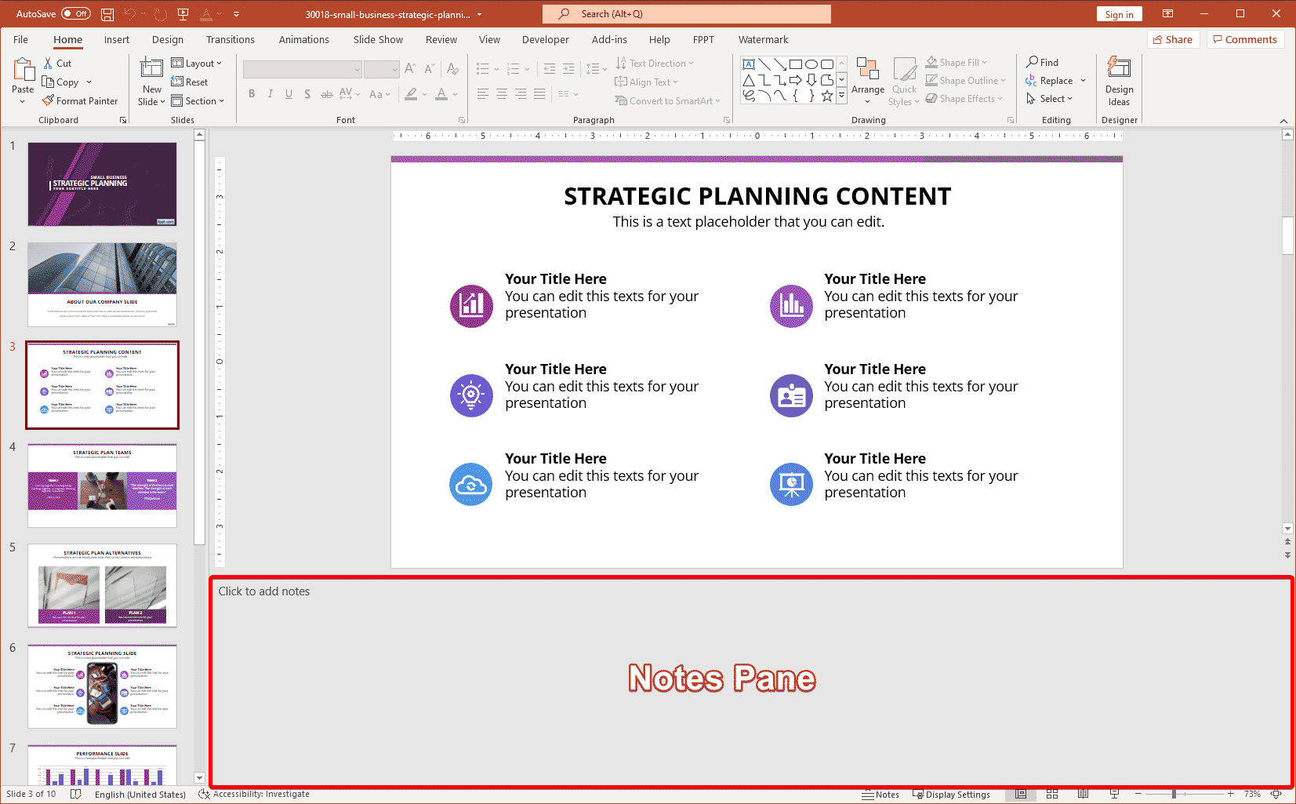1296x804 pixels.
Task: Click the Share button
Action: pyautogui.click(x=1173, y=38)
